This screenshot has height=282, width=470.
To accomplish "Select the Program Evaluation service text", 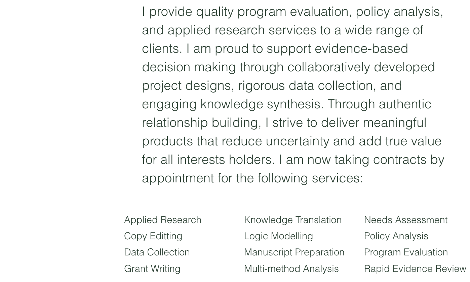I will click(x=406, y=252).
